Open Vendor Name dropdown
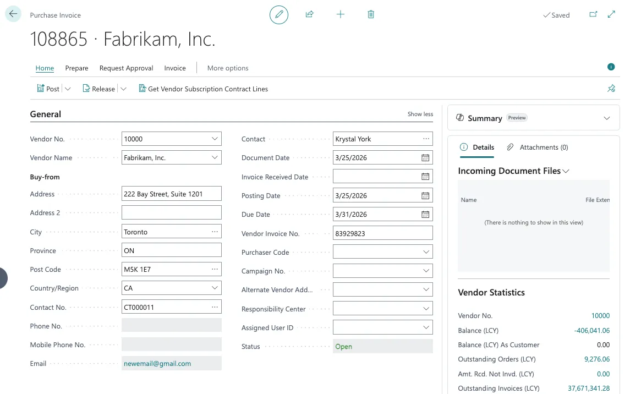The height and width of the screenshot is (394, 641). (215, 158)
